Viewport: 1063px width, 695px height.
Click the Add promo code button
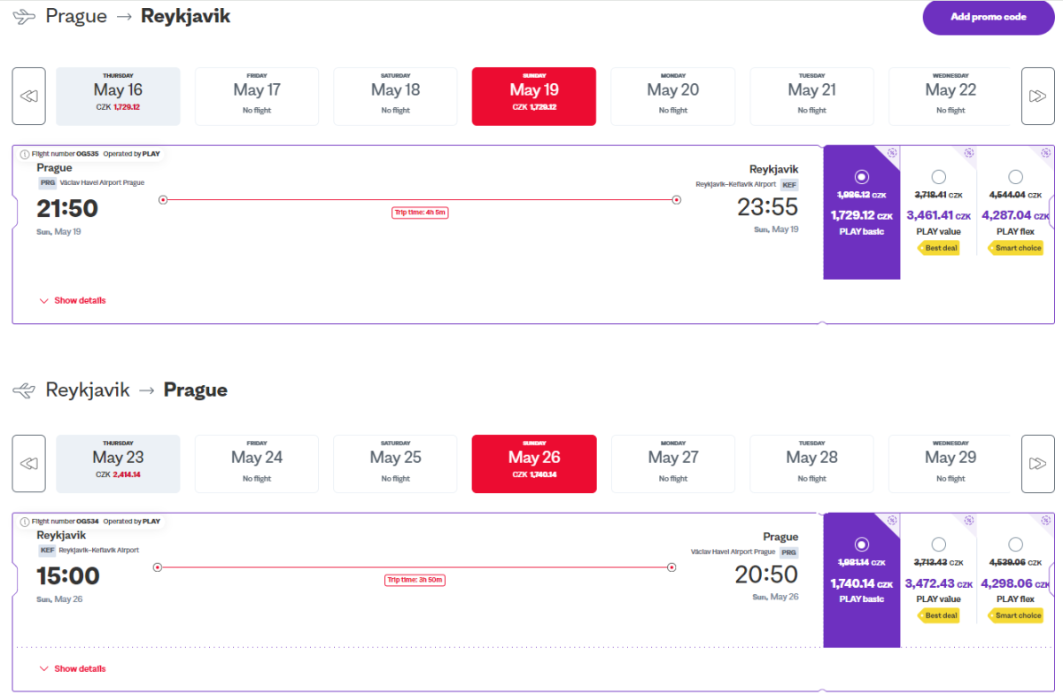(x=988, y=17)
